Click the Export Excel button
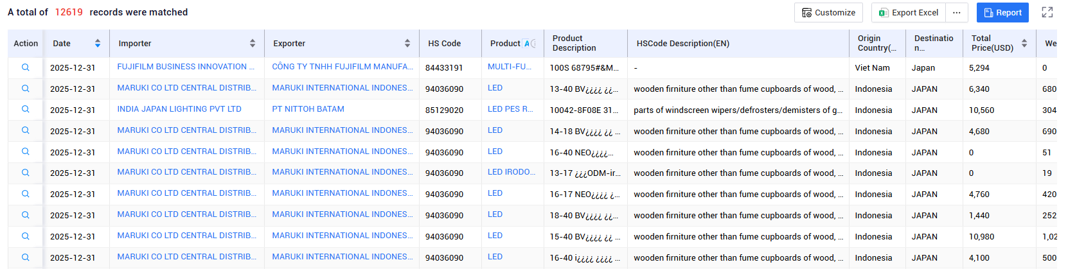This screenshot has height=269, width=1068. tap(909, 13)
